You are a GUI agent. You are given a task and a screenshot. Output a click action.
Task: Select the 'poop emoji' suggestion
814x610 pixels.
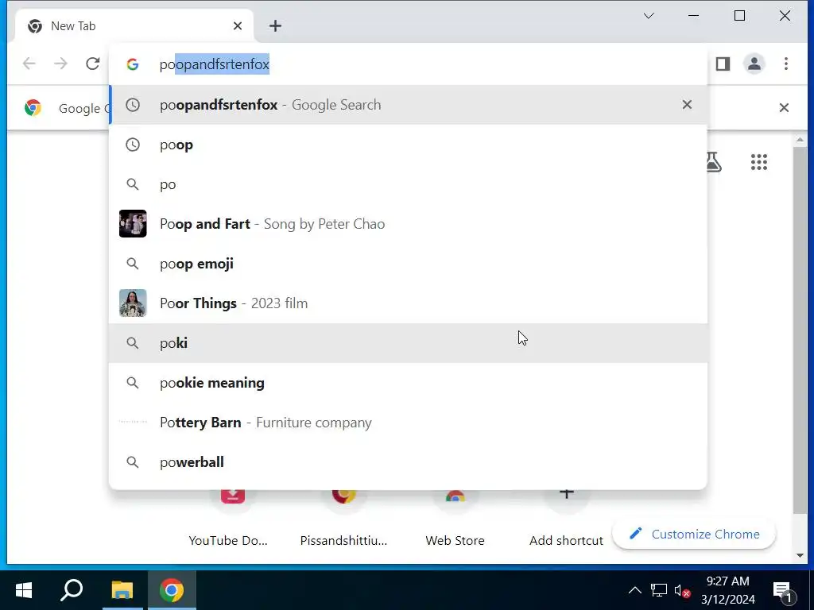[x=408, y=264]
